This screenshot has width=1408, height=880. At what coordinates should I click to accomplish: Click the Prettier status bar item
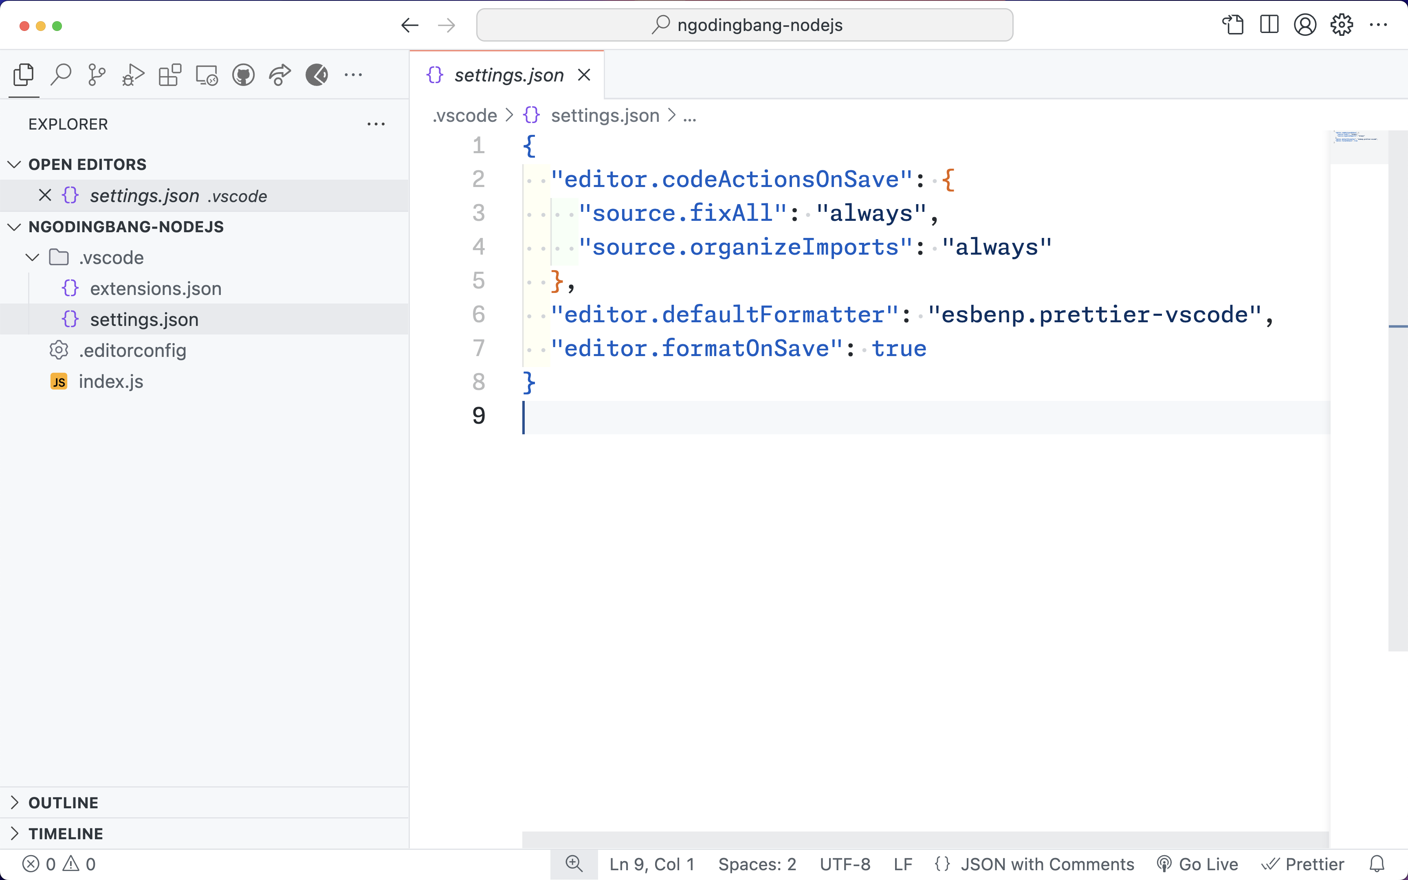[x=1303, y=864]
